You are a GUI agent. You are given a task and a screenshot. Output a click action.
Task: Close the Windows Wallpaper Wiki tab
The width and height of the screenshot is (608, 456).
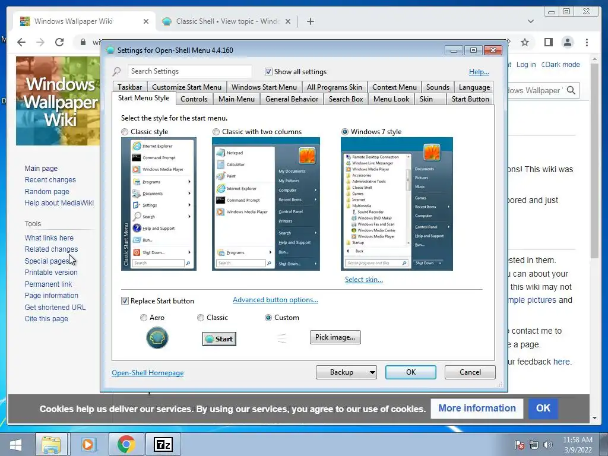pos(146,21)
